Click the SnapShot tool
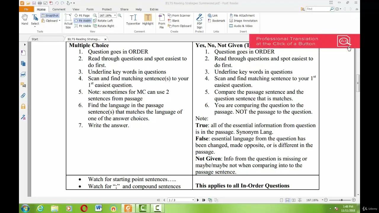 point(50,15)
